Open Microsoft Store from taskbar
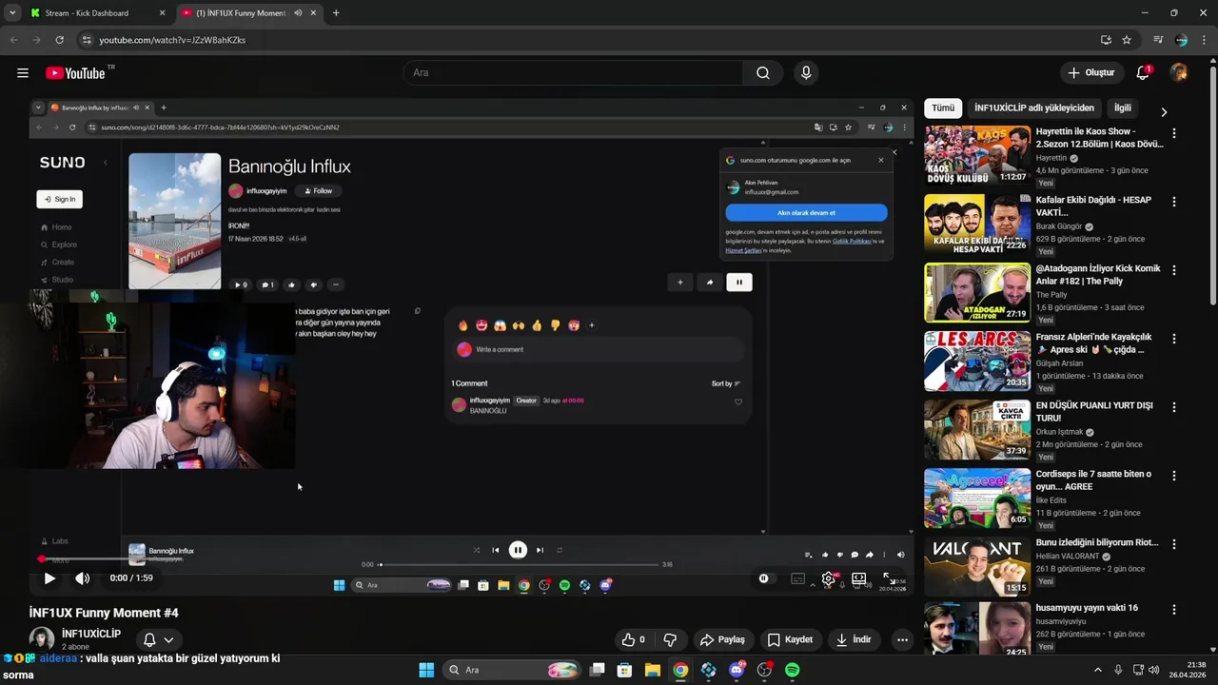The image size is (1218, 685). pos(624,670)
